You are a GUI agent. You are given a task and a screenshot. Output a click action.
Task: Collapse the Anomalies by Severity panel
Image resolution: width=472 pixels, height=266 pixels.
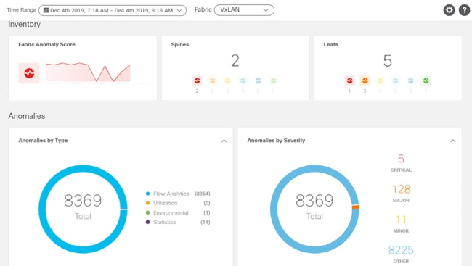pyautogui.click(x=452, y=141)
